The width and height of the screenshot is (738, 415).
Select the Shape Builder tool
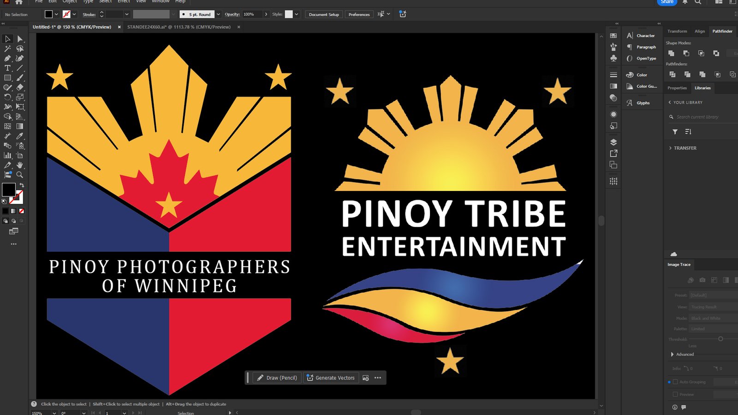point(7,116)
